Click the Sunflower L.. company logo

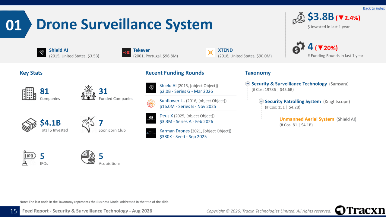tap(151, 103)
